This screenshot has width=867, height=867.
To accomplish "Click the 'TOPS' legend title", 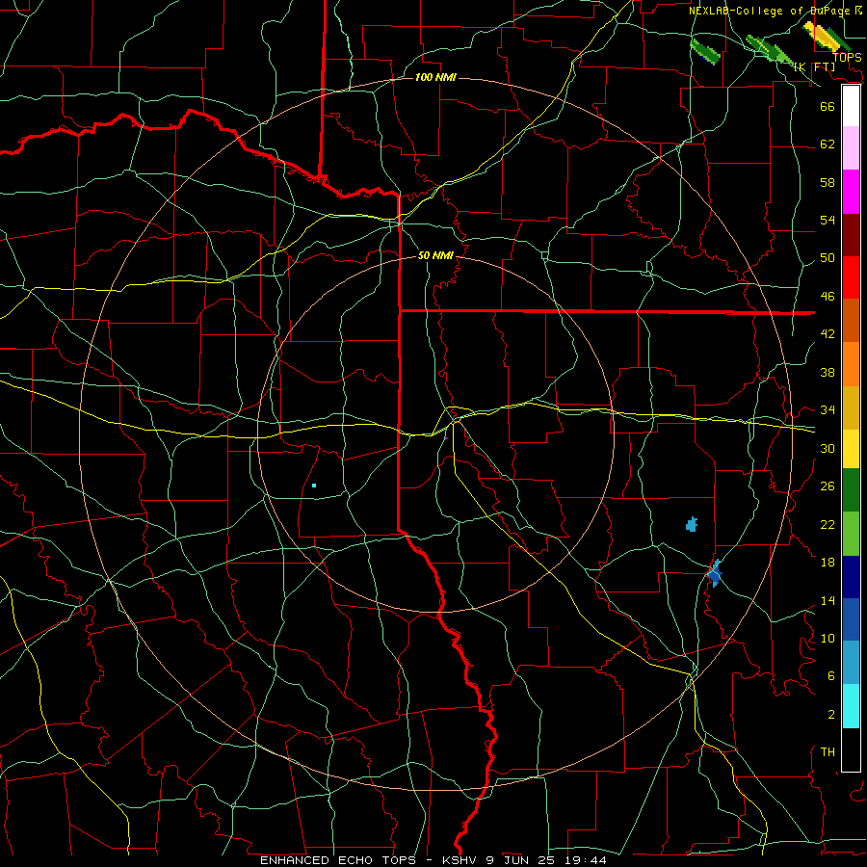I will tap(847, 57).
